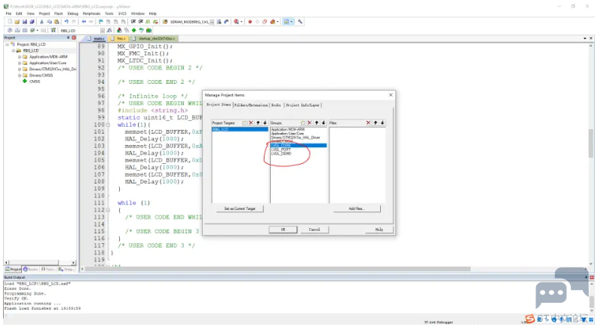Screen dimensions: 595x330
Task: Close the Manage Project Items dialog
Action: [x=391, y=95]
